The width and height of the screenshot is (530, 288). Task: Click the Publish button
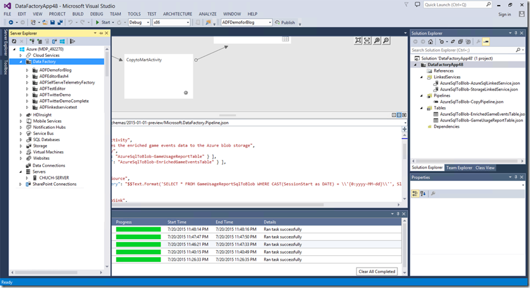tap(285, 23)
